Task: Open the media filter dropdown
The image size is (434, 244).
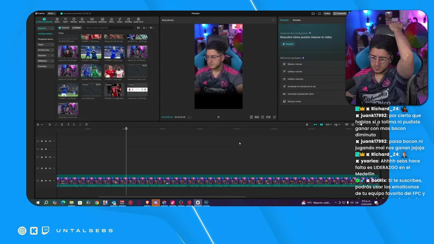Action: click(x=152, y=28)
